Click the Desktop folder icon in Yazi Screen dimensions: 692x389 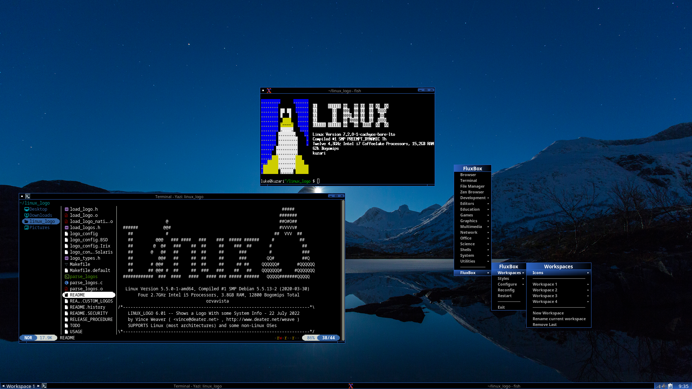click(27, 209)
